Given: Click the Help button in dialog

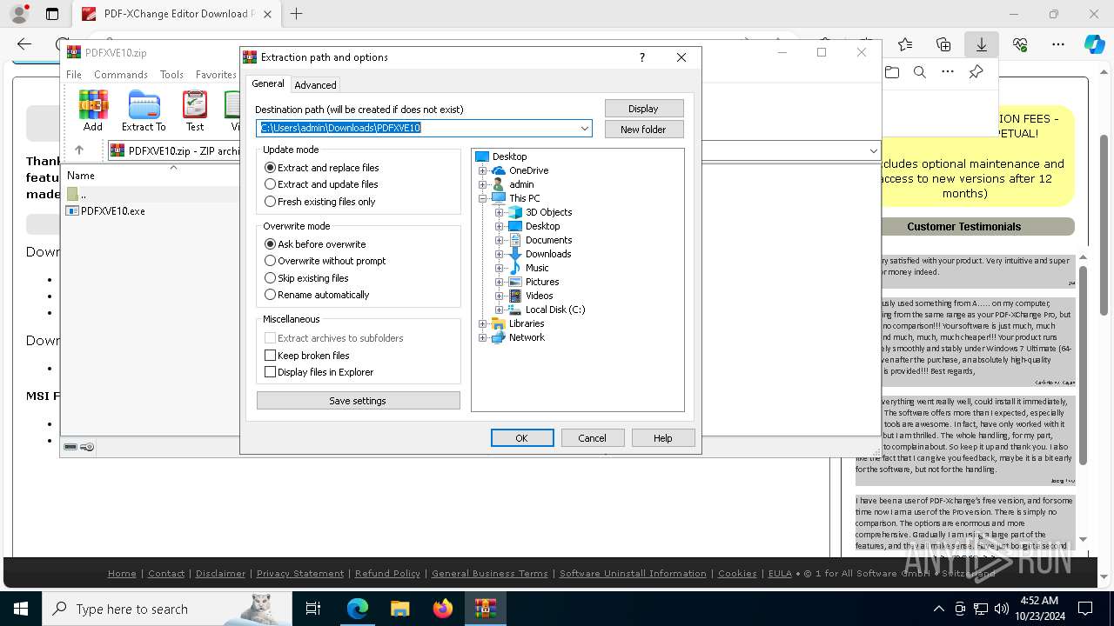Looking at the screenshot, I should [x=663, y=438].
